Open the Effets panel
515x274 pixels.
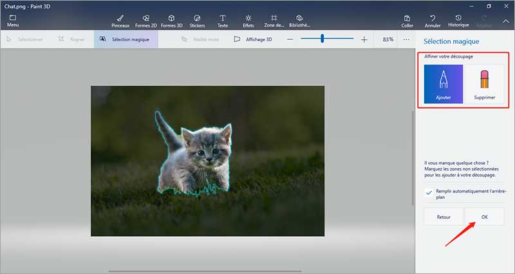248,21
